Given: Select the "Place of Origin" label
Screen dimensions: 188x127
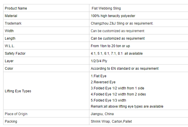Looking at the screenshot, I should click(16, 114).
